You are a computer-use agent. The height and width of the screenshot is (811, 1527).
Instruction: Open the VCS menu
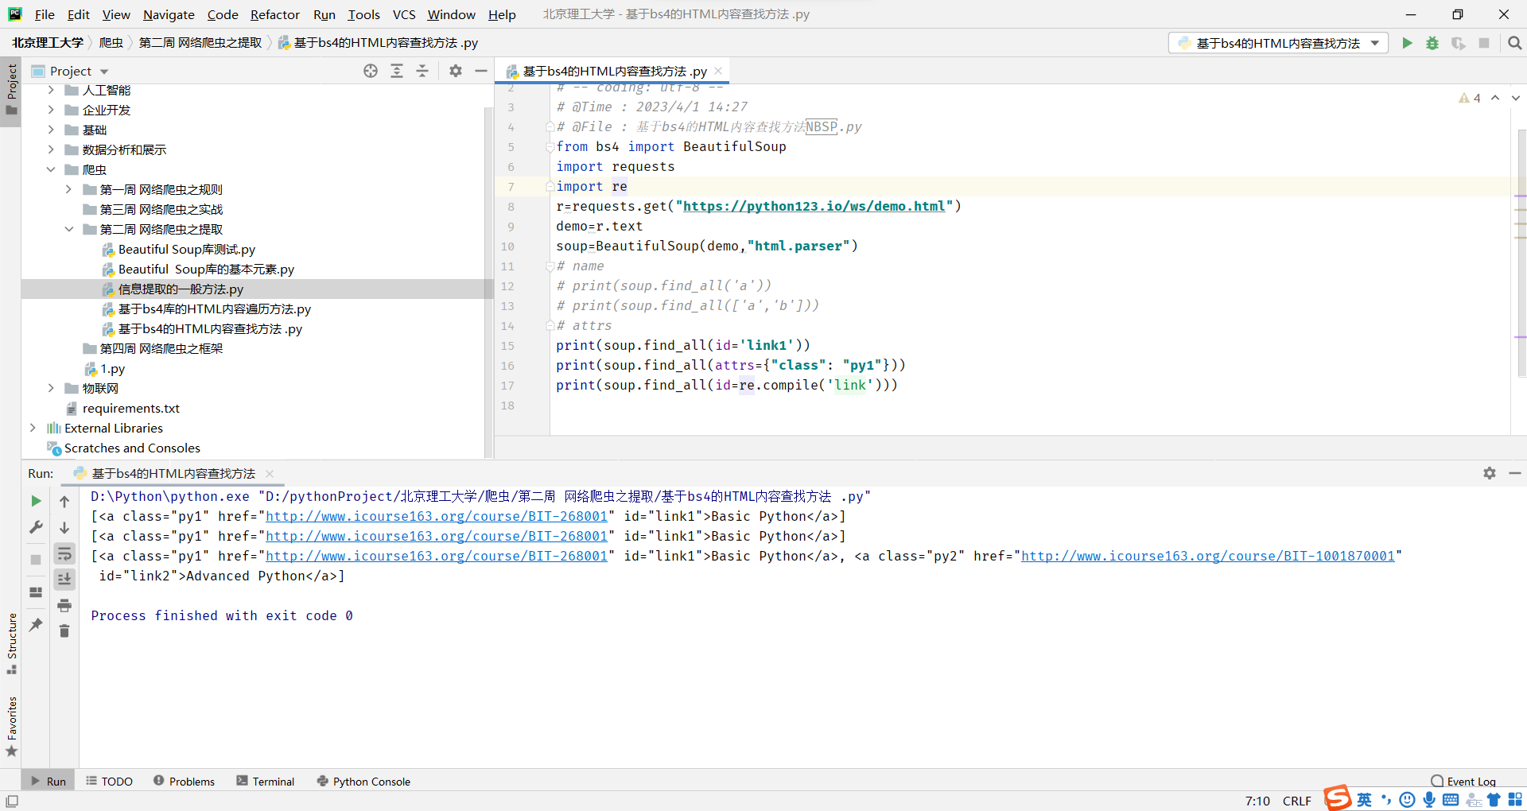[404, 14]
